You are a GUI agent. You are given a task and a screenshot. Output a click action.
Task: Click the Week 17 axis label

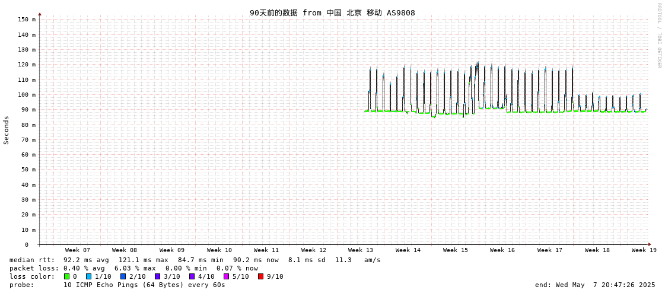click(550, 250)
